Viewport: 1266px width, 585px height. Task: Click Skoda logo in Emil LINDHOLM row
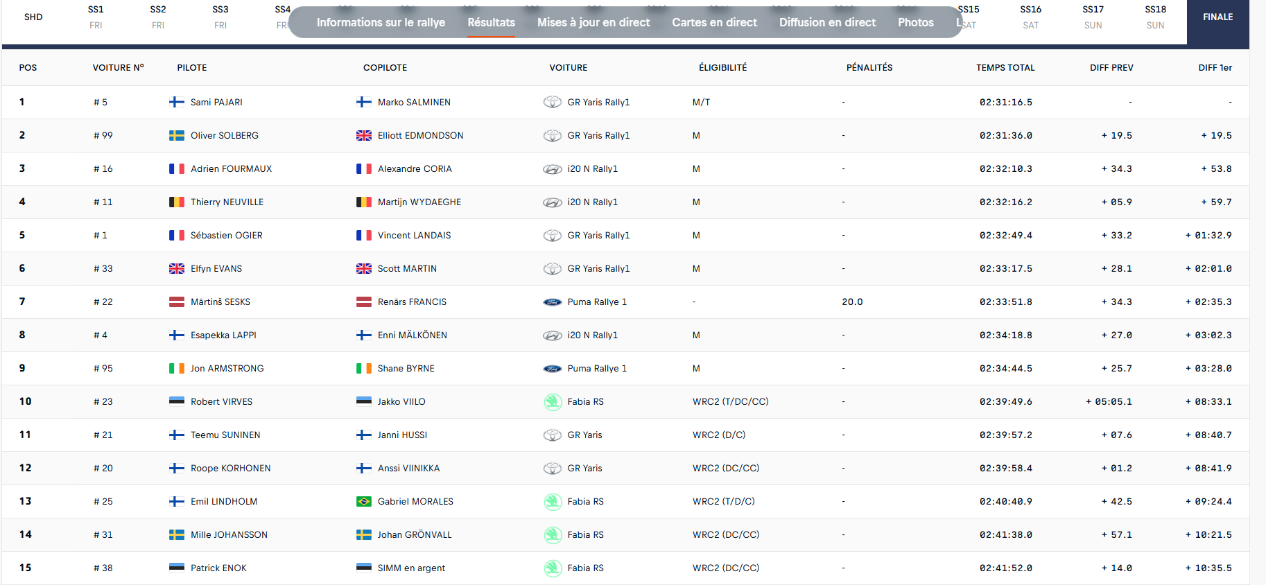553,501
